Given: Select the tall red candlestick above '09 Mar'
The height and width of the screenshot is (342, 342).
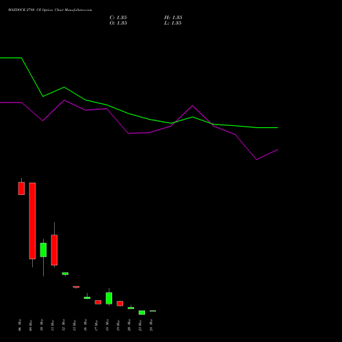Looking at the screenshot, I should (x=32, y=221).
